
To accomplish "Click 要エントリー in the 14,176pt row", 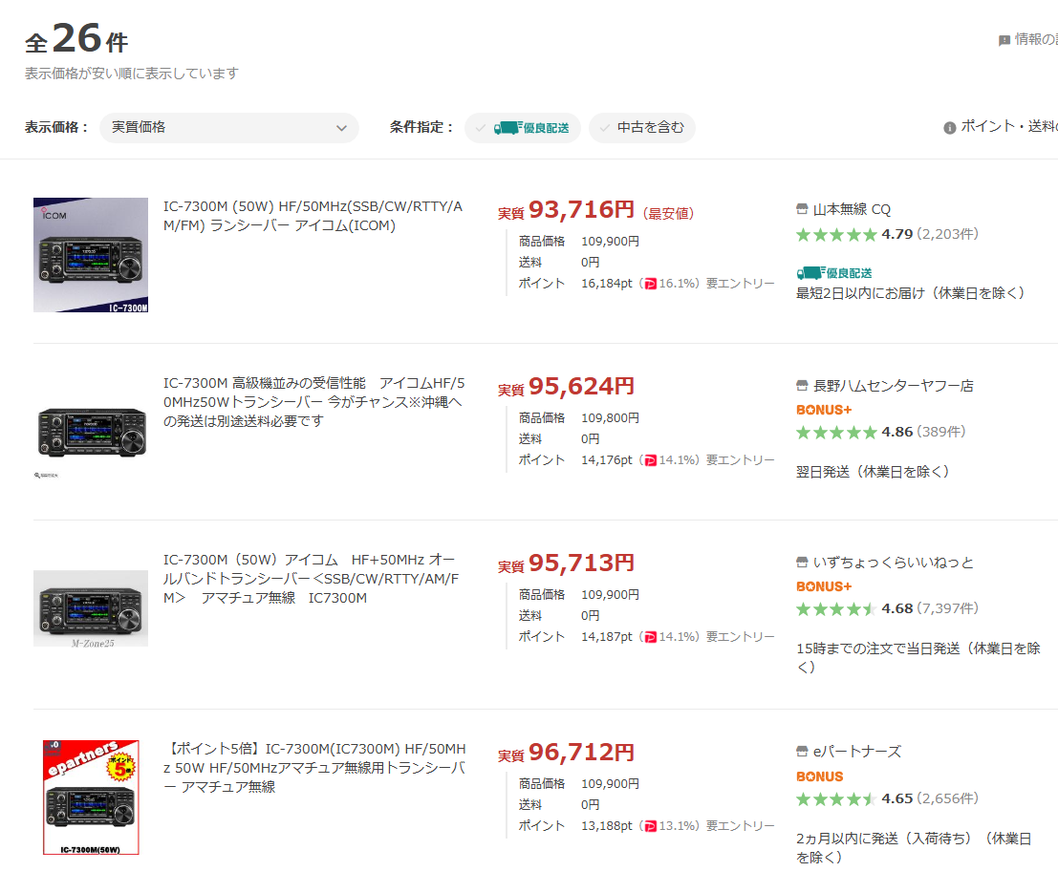I will 740,460.
